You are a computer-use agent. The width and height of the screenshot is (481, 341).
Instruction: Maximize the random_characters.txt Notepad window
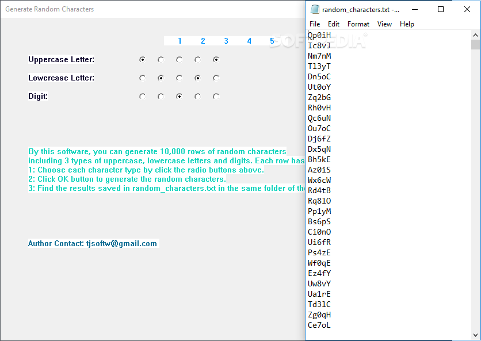click(x=441, y=10)
